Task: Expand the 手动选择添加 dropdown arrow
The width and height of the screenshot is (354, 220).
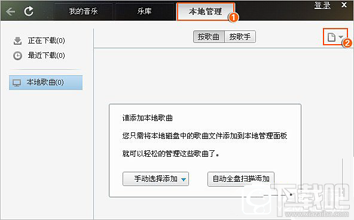Action: pos(184,179)
